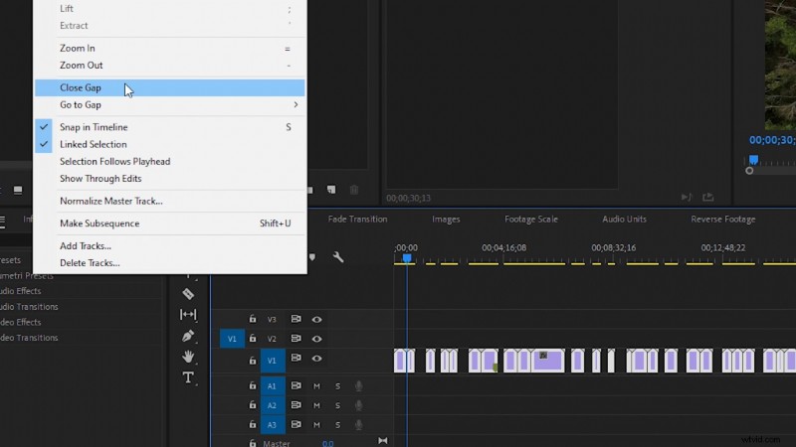This screenshot has height=447, width=796.
Task: Toggle track lock on V3
Action: [253, 319]
